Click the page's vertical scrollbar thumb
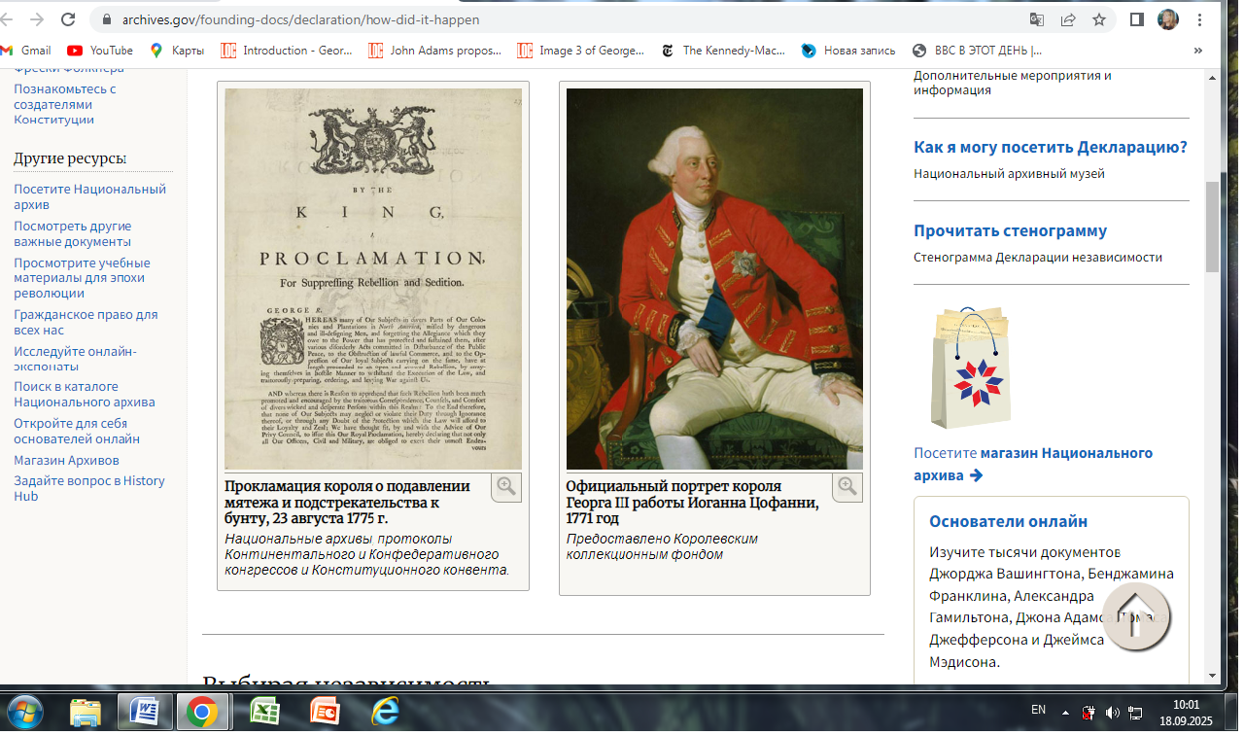Screen dimensions: 1244x735 click(1211, 226)
